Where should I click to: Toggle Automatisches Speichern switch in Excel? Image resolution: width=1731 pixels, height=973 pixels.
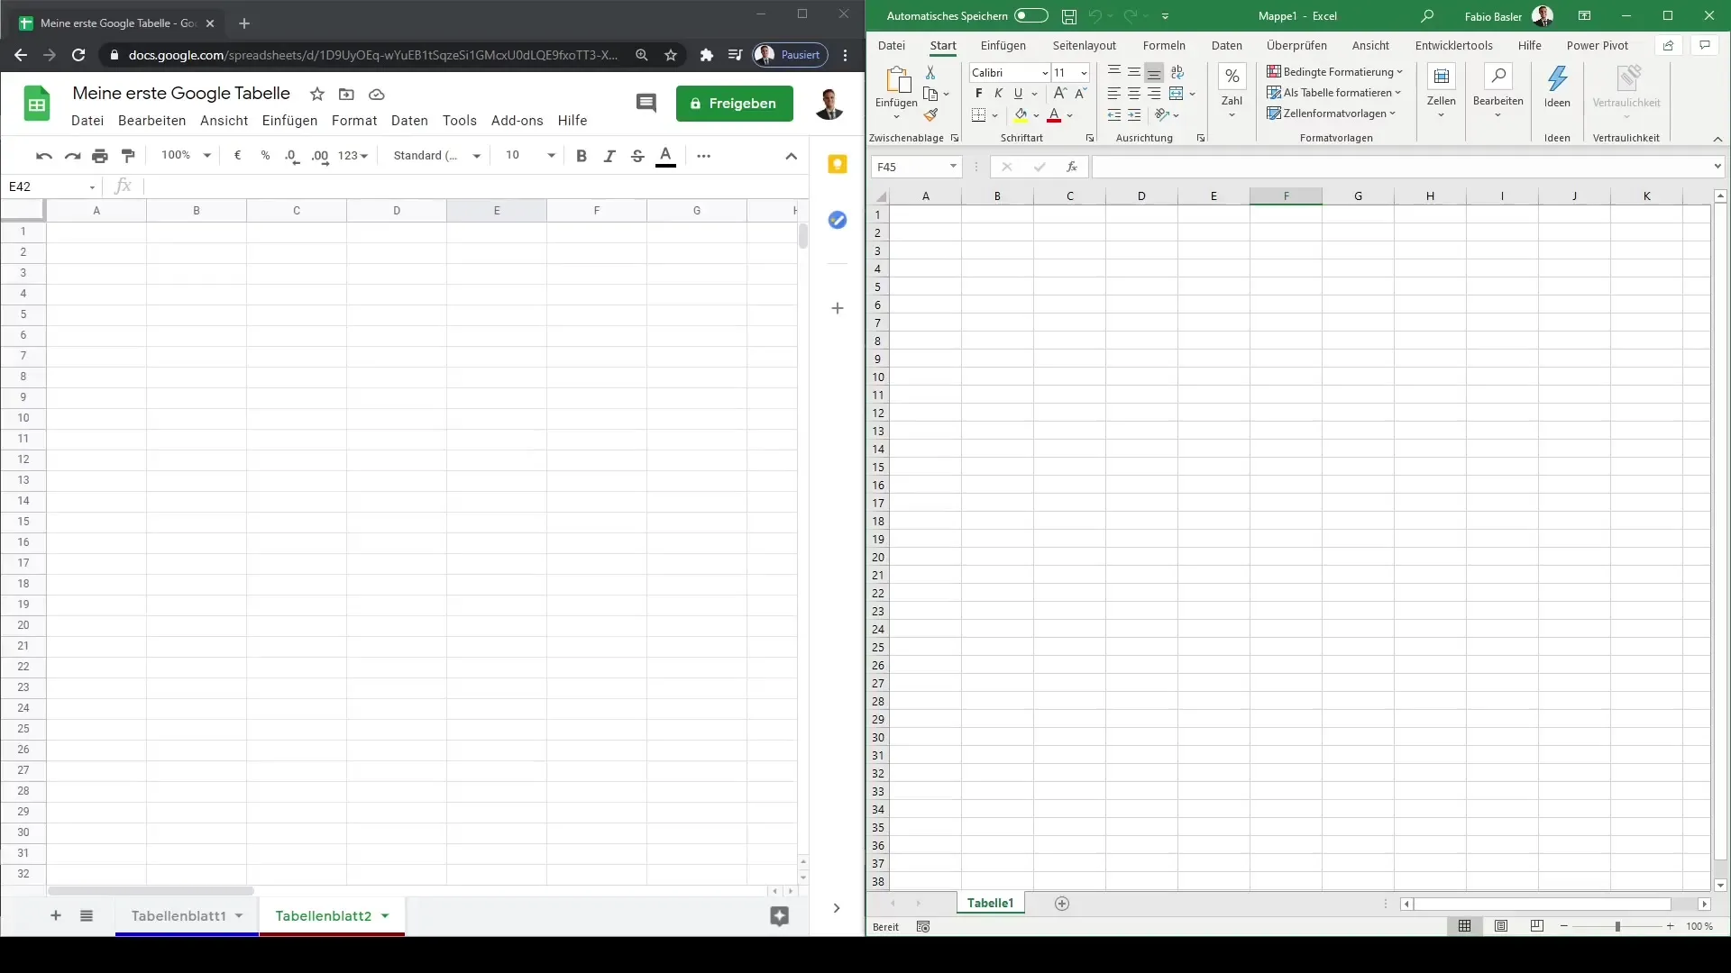click(1030, 16)
